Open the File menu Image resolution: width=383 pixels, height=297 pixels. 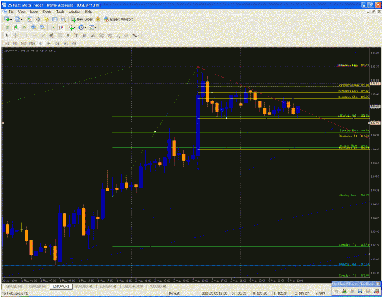[x=12, y=12]
